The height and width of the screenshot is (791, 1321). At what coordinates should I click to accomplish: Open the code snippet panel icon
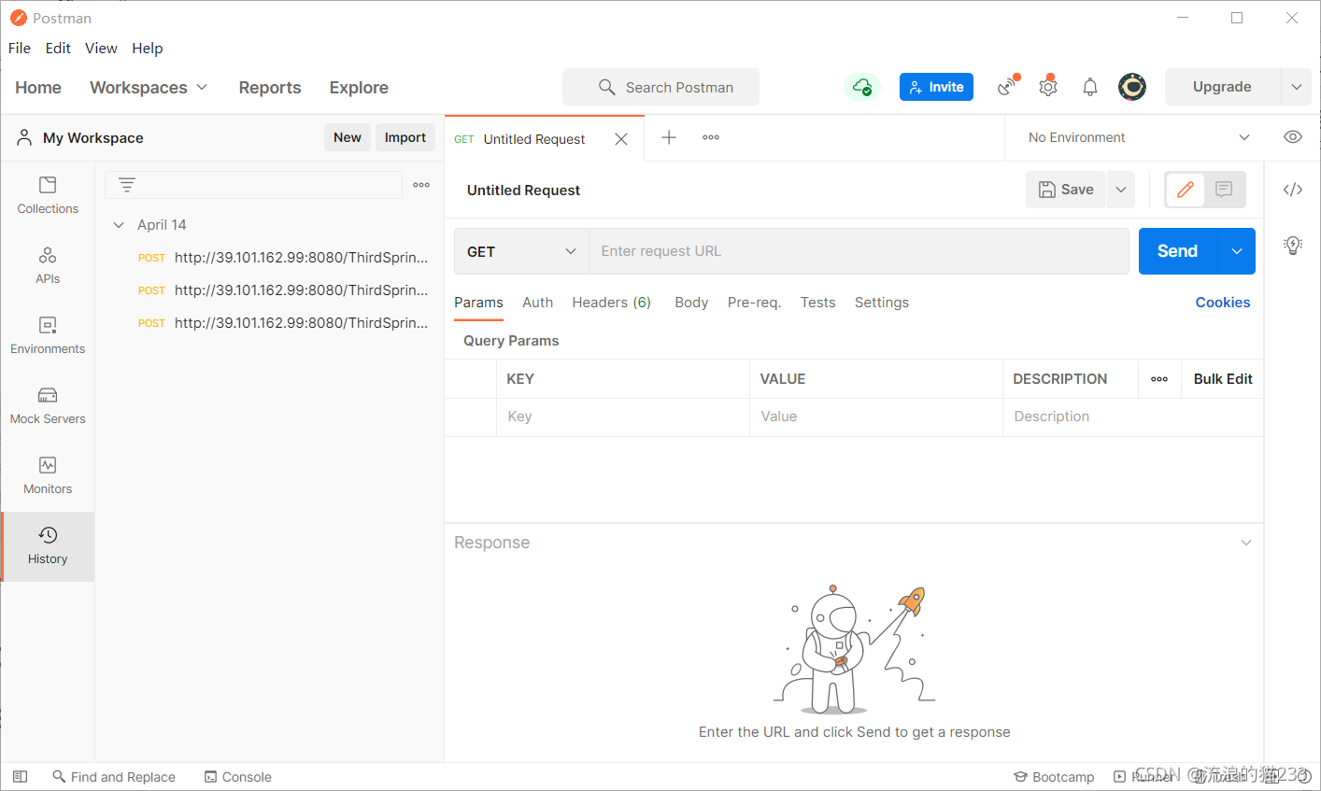coord(1293,190)
